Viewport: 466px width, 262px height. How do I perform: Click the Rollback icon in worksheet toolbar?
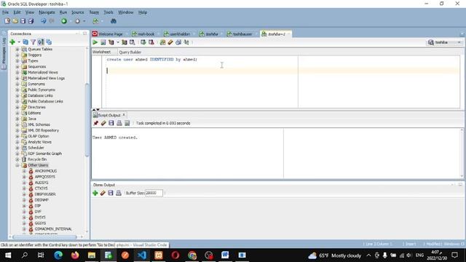(x=151, y=42)
